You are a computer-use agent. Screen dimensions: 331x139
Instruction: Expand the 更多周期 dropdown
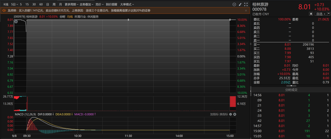[x=71, y=4]
